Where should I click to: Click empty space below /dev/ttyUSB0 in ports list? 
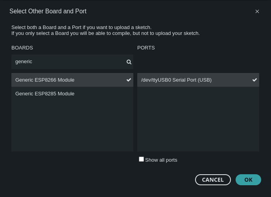(198, 119)
